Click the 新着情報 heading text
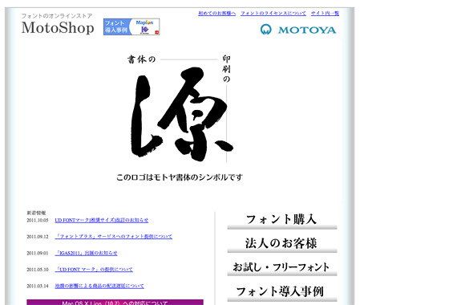The width and height of the screenshot is (465, 305). tap(36, 213)
